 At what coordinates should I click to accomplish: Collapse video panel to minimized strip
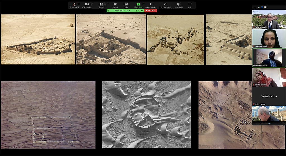click(x=255, y=8)
